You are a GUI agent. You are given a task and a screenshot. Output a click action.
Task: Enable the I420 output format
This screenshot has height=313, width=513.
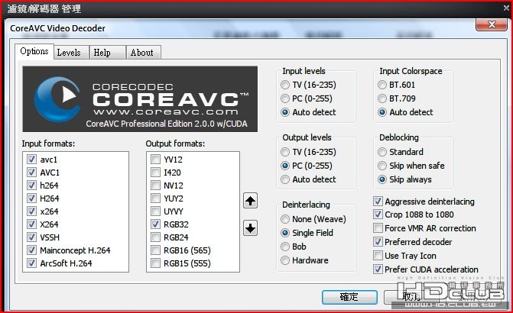click(x=155, y=173)
